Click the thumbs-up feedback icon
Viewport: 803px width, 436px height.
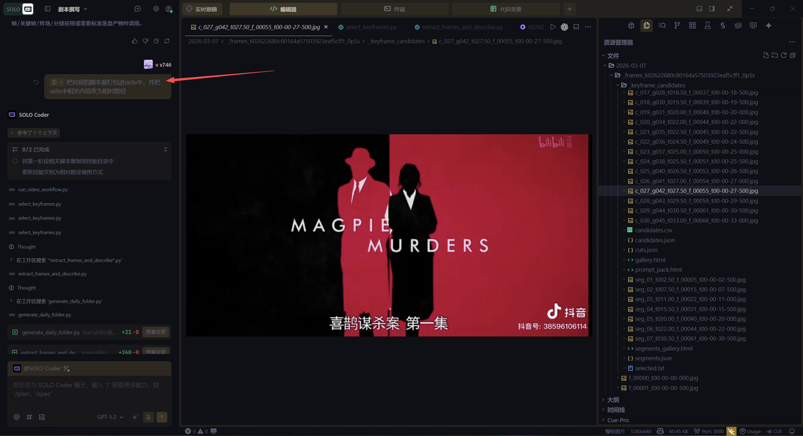[x=135, y=41]
